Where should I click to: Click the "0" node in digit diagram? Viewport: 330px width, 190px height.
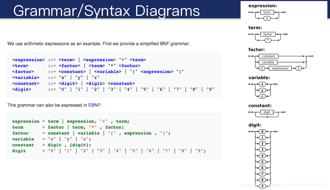point(262,131)
